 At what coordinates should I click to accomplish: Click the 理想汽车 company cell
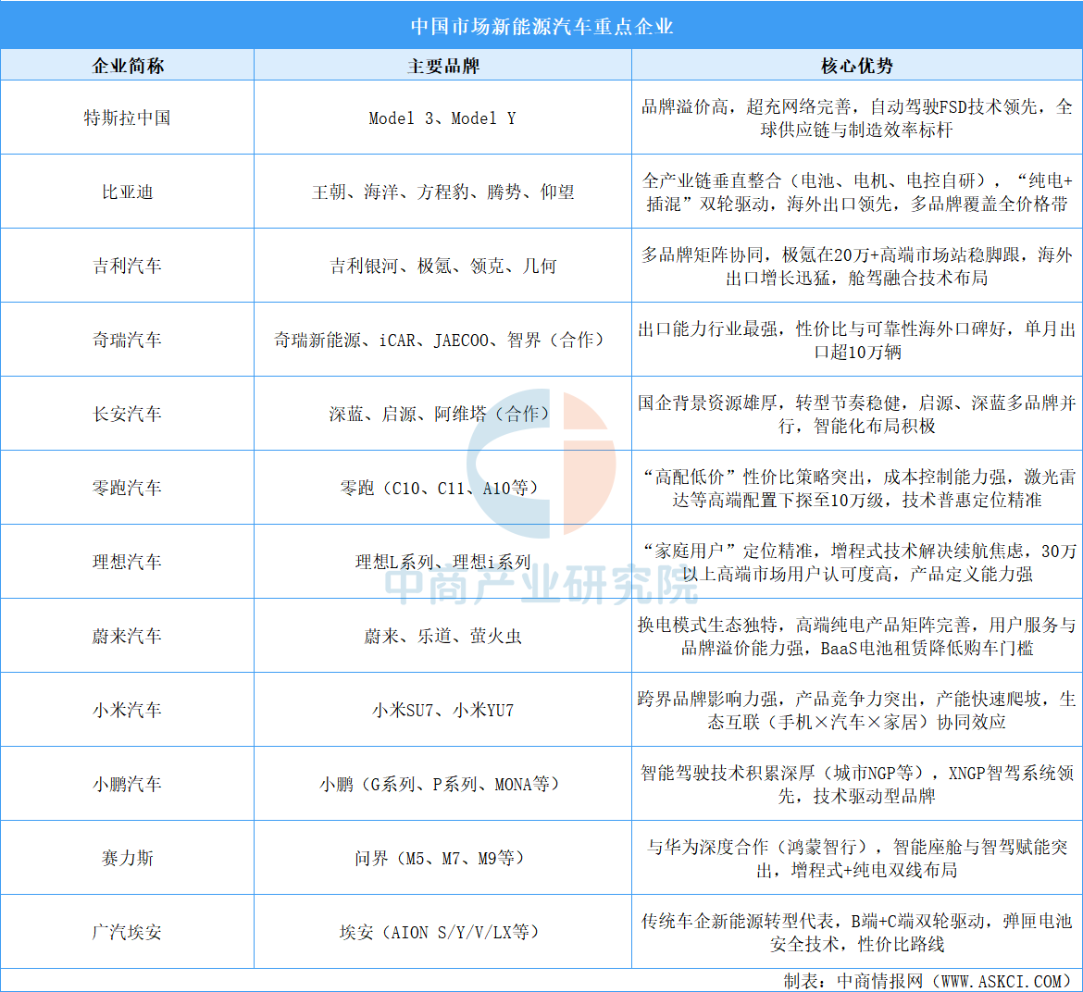[127, 562]
